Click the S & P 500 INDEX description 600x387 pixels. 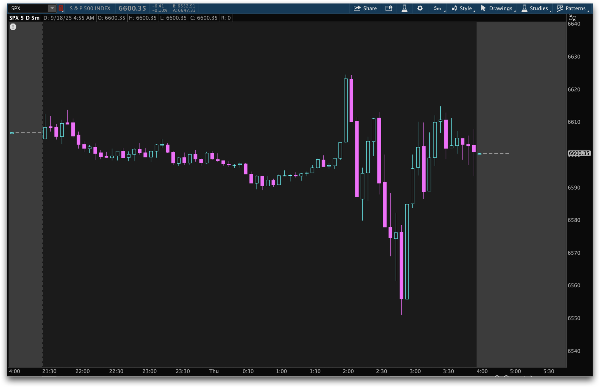[x=90, y=8]
